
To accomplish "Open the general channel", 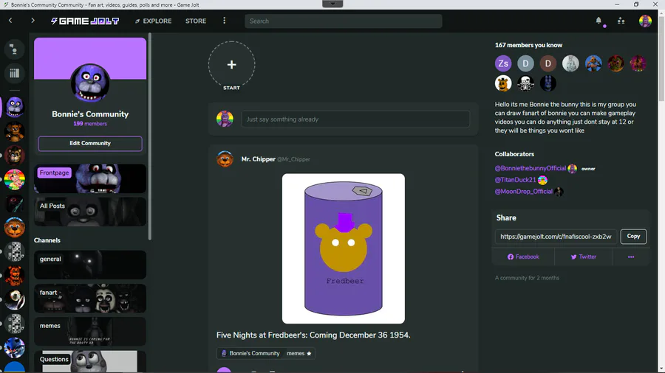I will (x=90, y=265).
